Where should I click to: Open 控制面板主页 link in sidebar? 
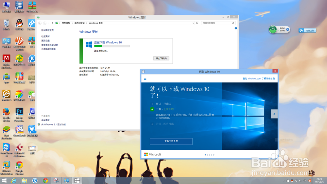click(47, 30)
